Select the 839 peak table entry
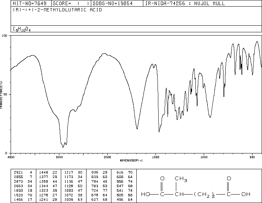 (x=99, y=177)
